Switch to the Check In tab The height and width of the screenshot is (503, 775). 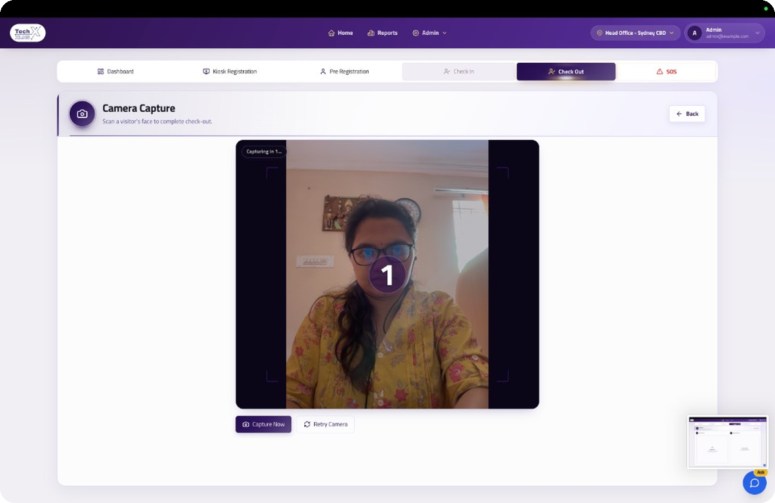[459, 72]
